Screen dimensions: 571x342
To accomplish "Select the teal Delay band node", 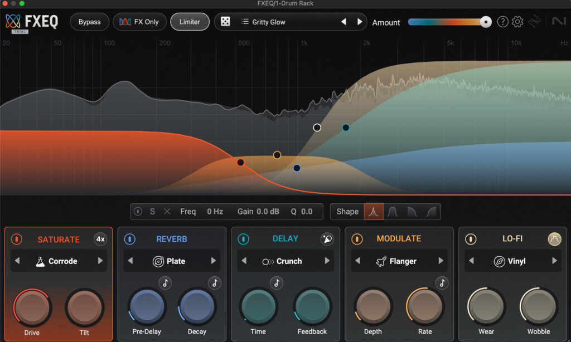I will [x=346, y=128].
